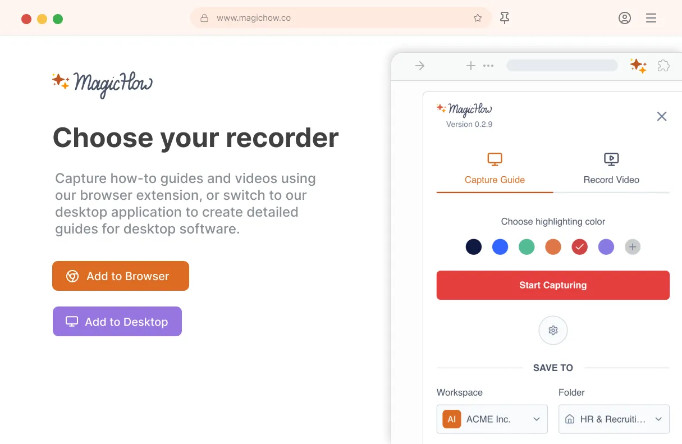Click the pin icon beside address bar

[x=505, y=18]
